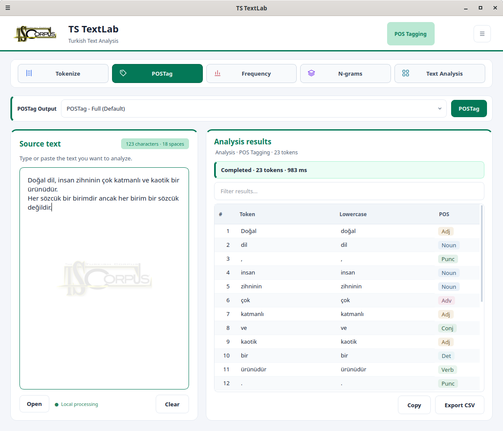This screenshot has height=431, width=503.
Task: Click the token cell 'katmanlı'
Action: click(252, 314)
